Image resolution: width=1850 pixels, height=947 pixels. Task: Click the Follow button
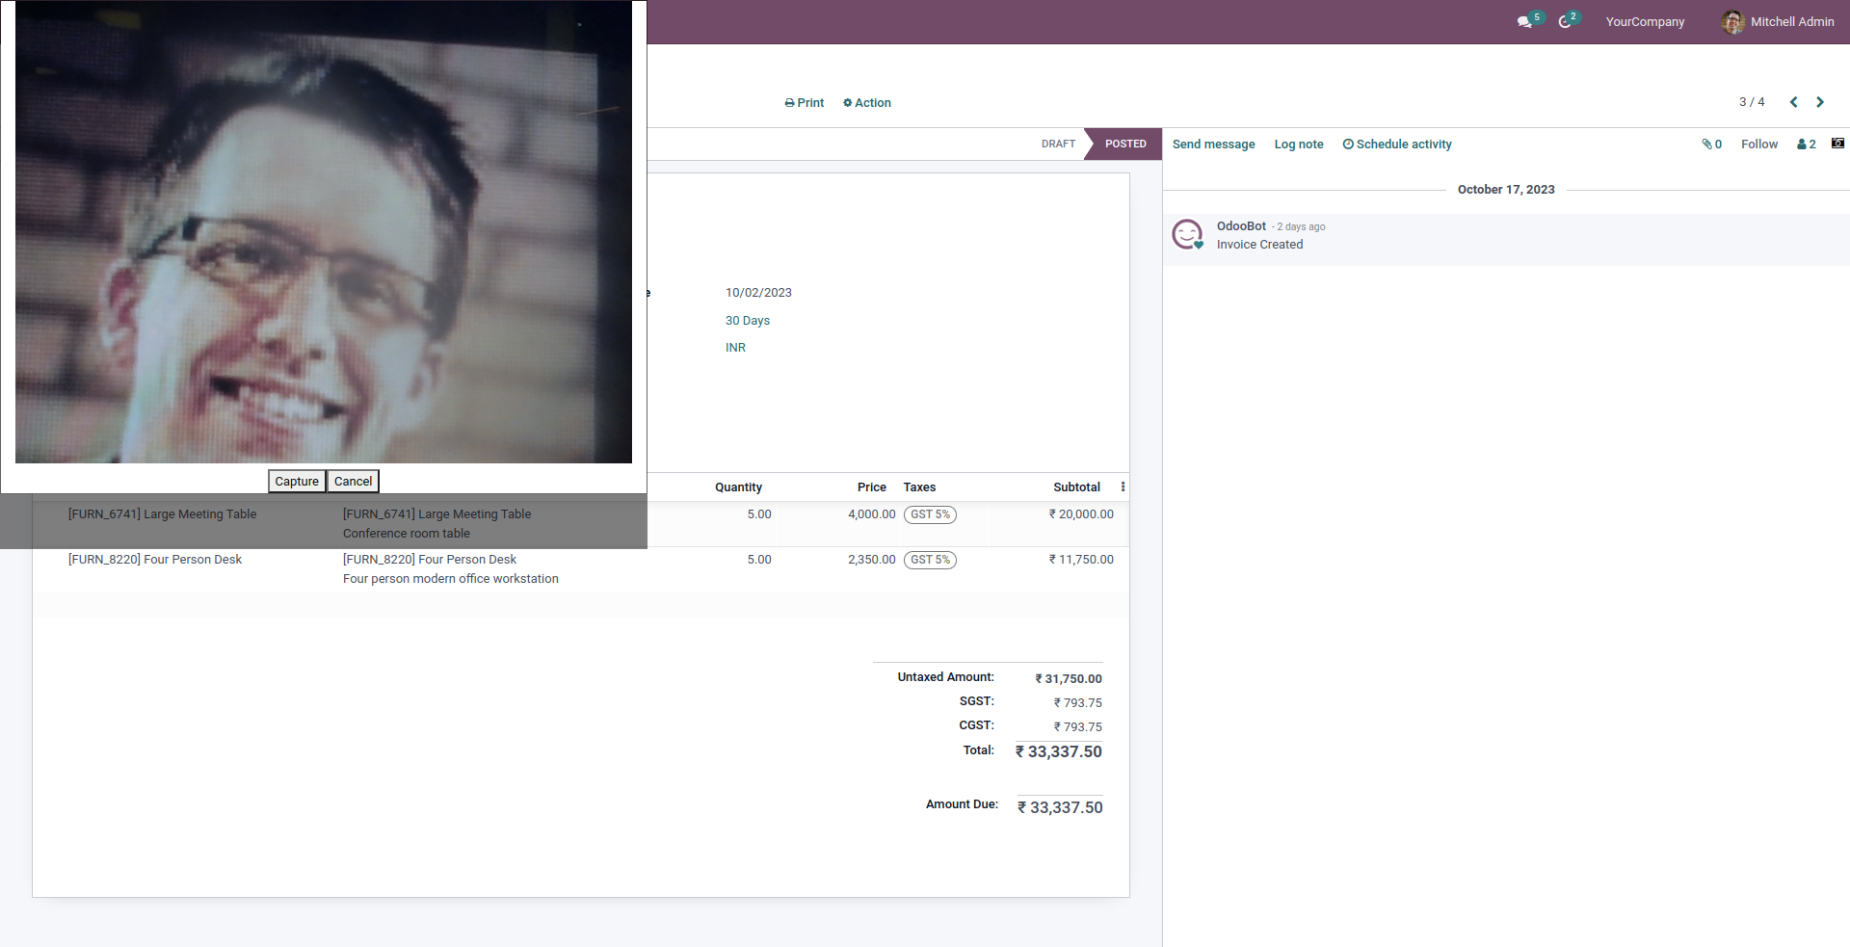1759,145
